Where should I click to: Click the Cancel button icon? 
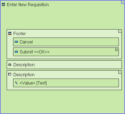click(x=16, y=42)
